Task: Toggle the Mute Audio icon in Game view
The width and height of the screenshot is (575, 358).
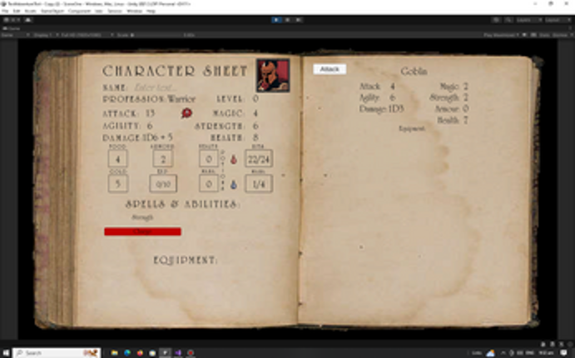Action: pyautogui.click(x=524, y=35)
